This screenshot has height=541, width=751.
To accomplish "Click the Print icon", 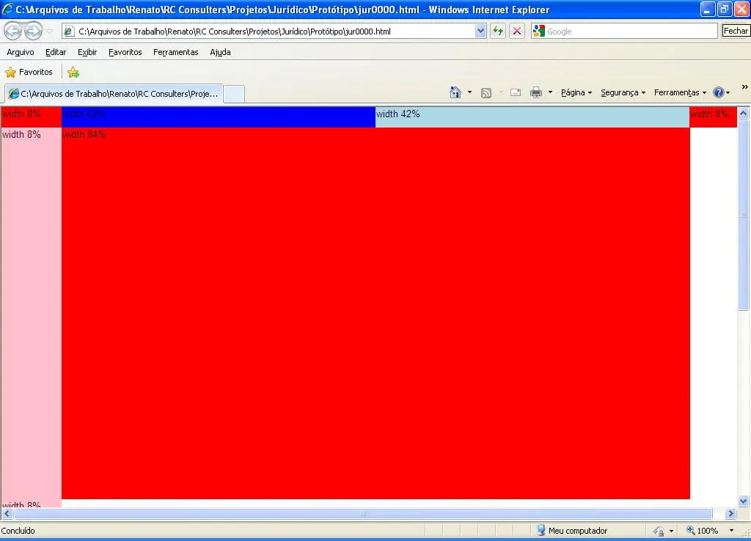I will click(x=536, y=93).
